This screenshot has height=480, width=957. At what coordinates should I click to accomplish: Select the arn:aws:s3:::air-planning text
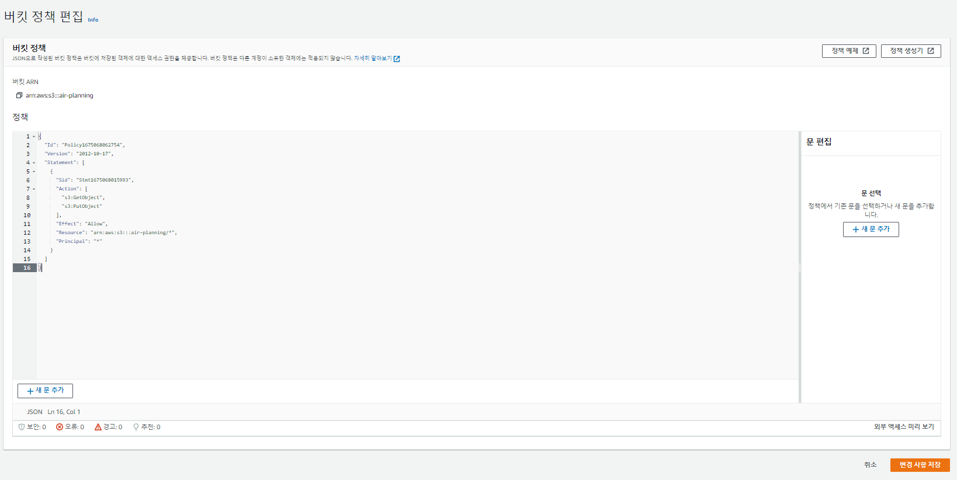[x=60, y=95]
